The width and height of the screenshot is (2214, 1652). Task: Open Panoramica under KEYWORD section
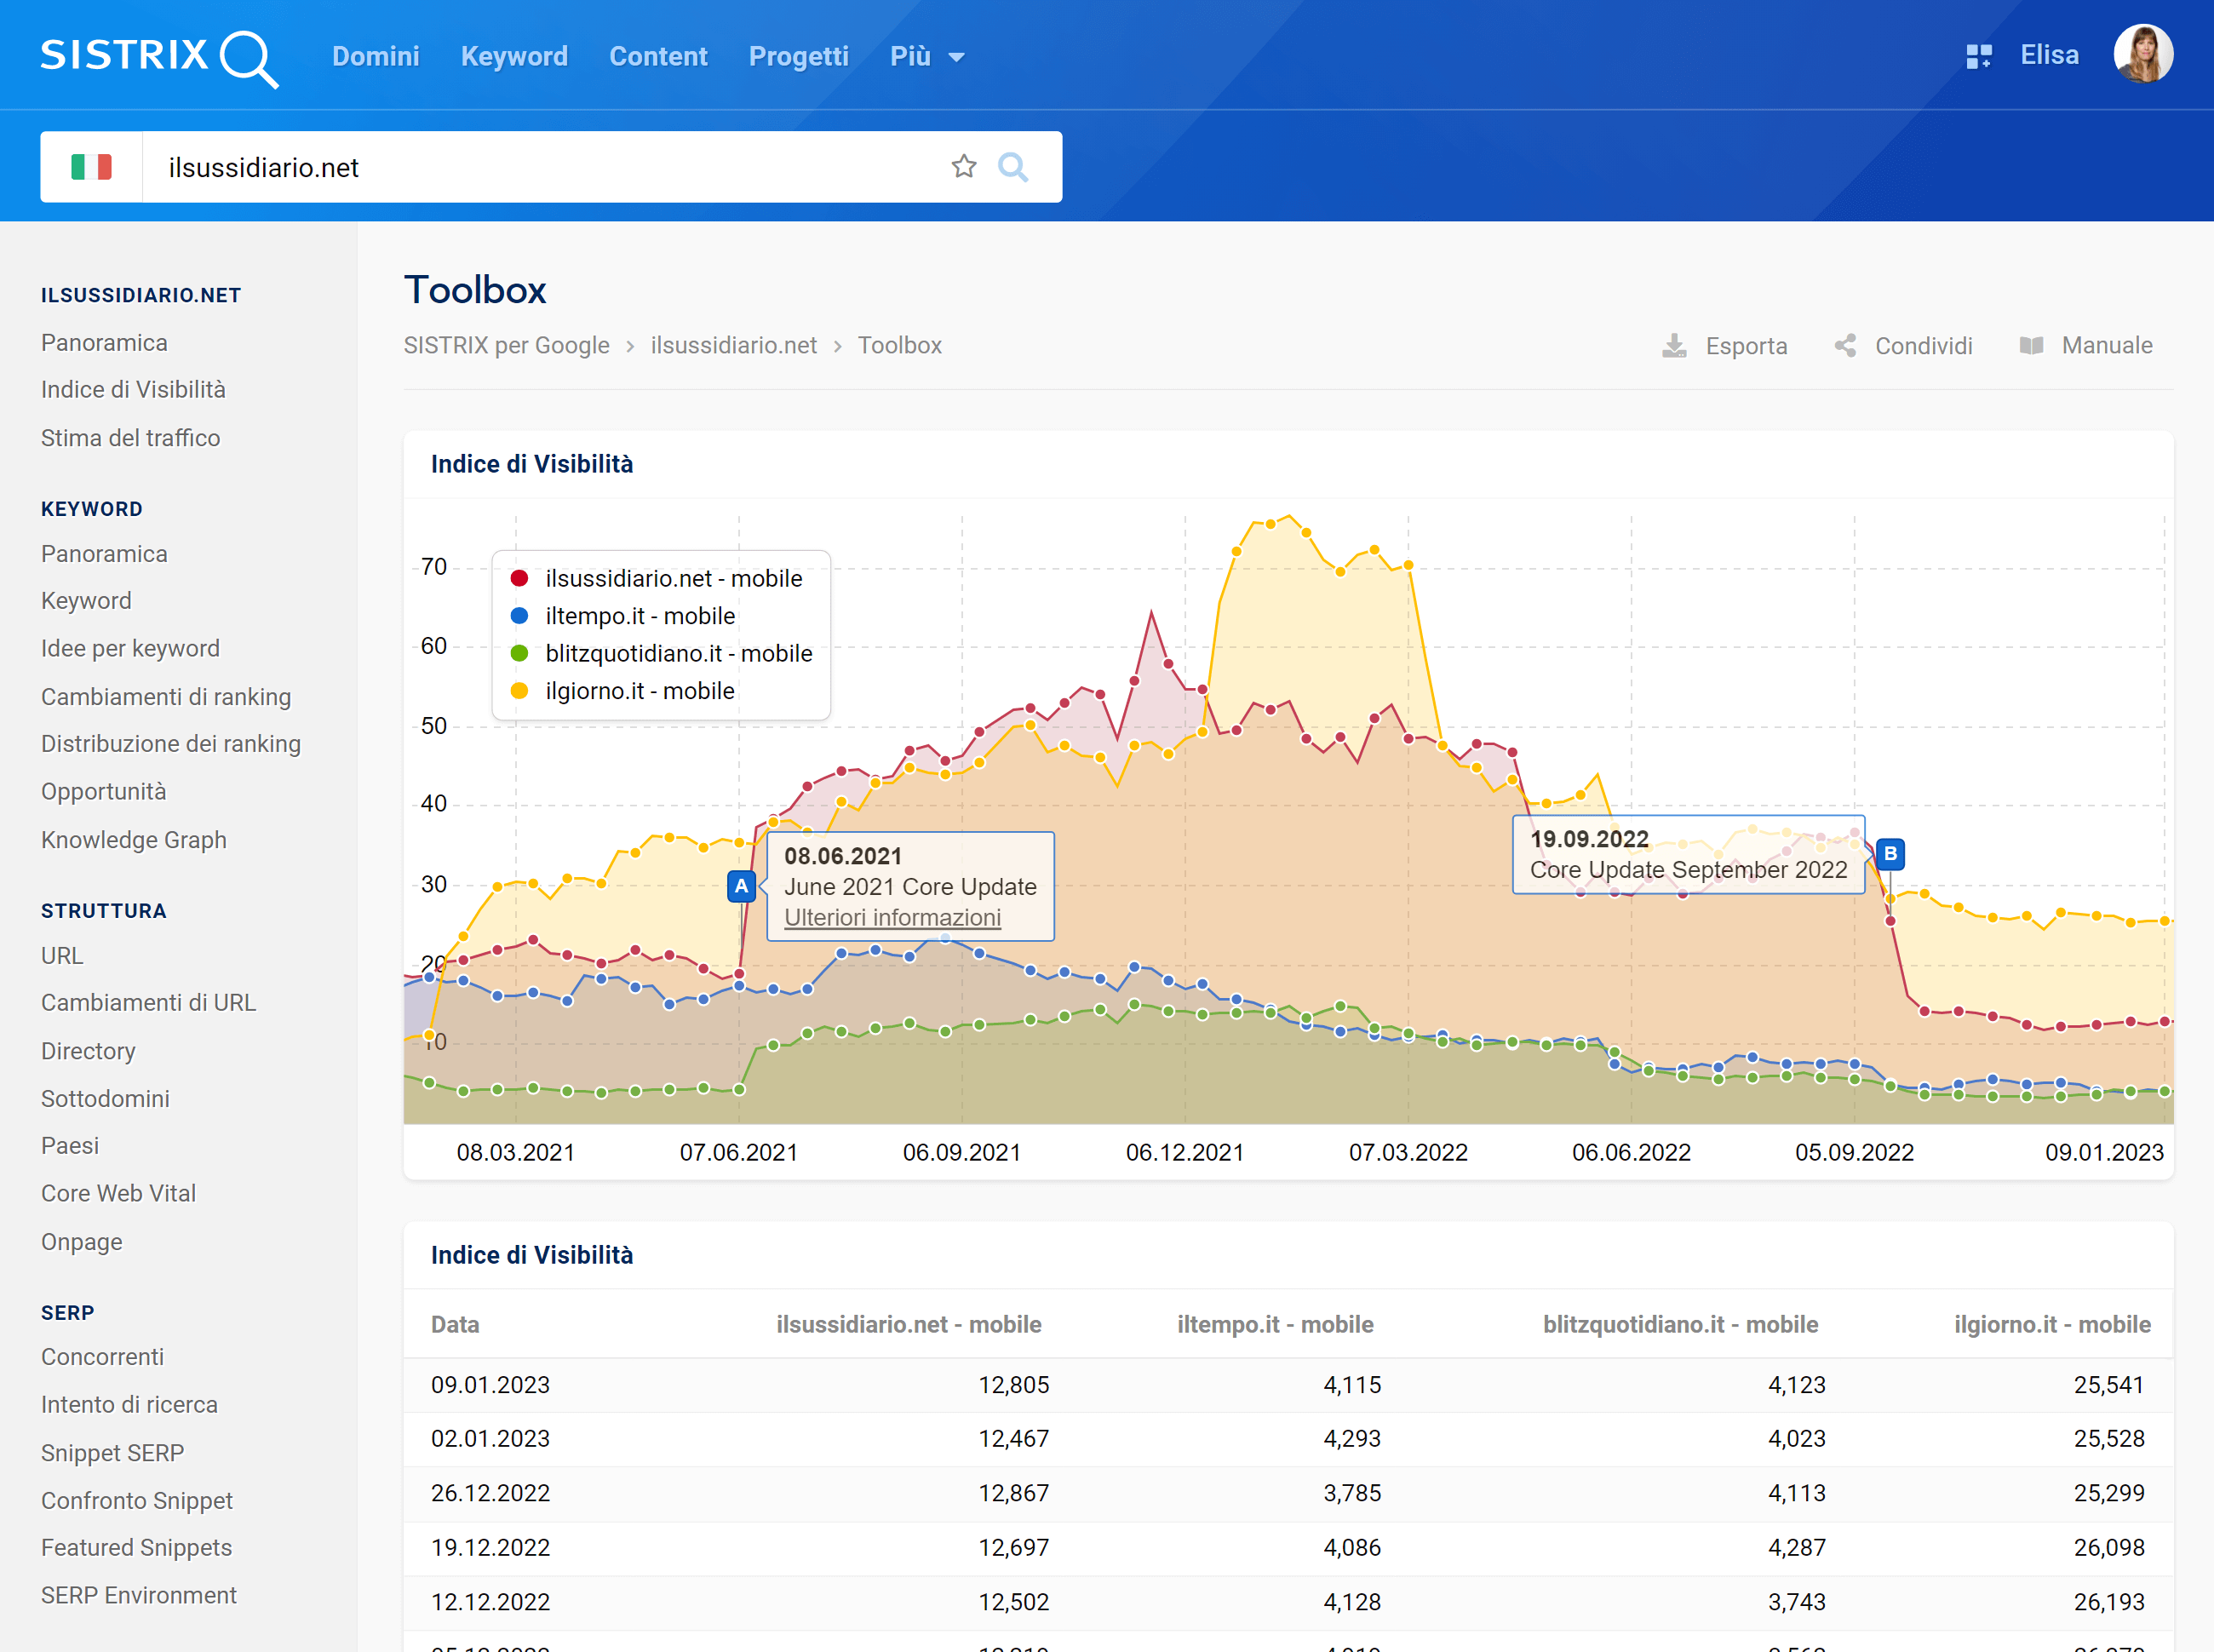104,554
